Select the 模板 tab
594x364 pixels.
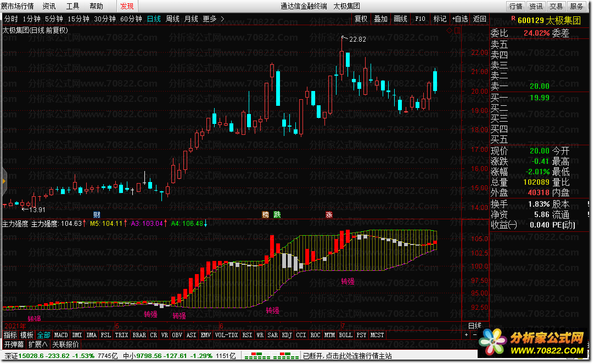pos(26,335)
